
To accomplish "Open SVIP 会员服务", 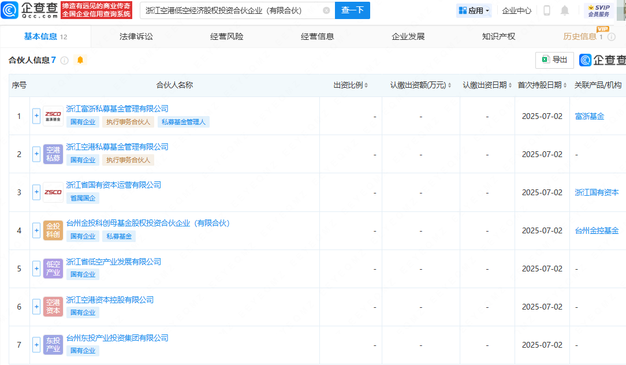I will pos(598,11).
